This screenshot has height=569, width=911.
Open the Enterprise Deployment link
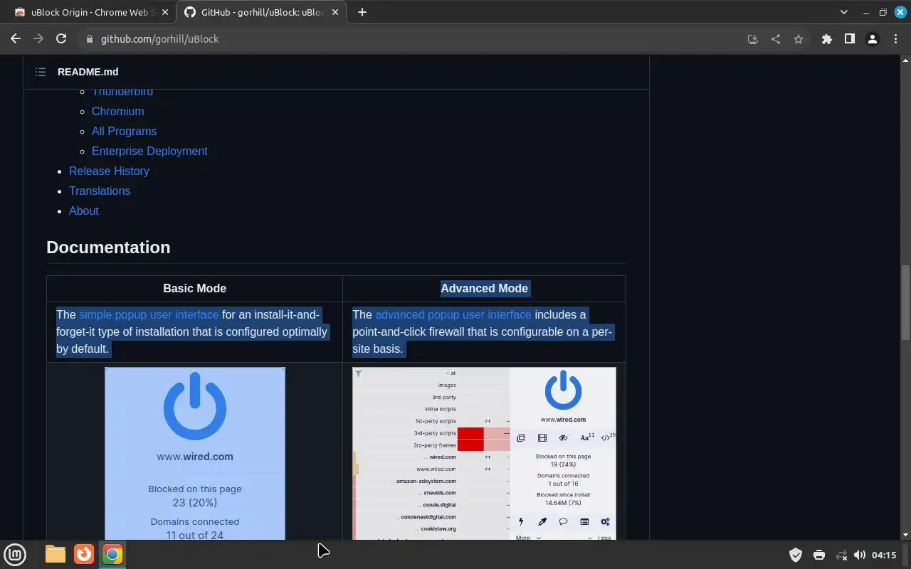(149, 151)
